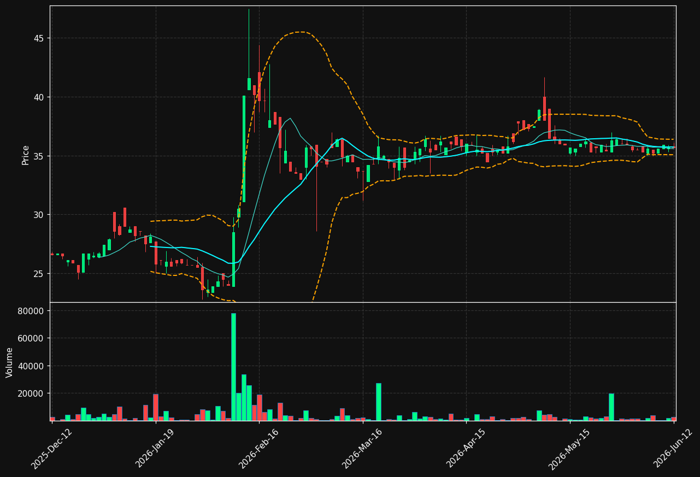Click the 2026-Mar-16 date label
Image resolution: width=700 pixels, height=477 pixels.
(x=363, y=449)
